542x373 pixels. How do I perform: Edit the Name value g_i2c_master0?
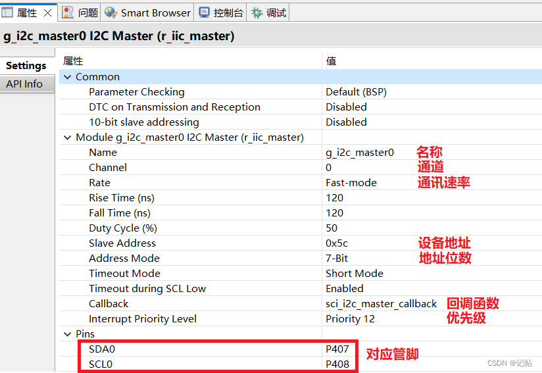pos(360,153)
